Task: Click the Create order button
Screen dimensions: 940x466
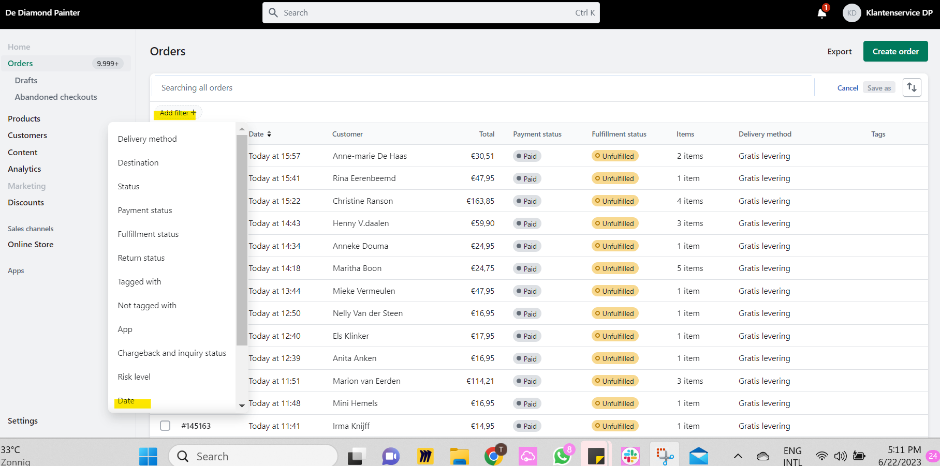Action: pos(895,51)
